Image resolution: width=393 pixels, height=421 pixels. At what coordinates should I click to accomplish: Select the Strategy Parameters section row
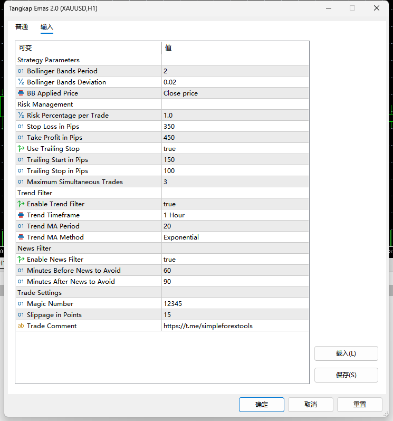[162, 60]
